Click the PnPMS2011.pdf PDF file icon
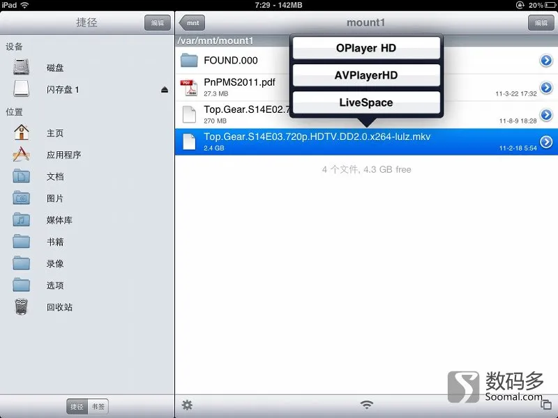The image size is (558, 418). click(189, 88)
